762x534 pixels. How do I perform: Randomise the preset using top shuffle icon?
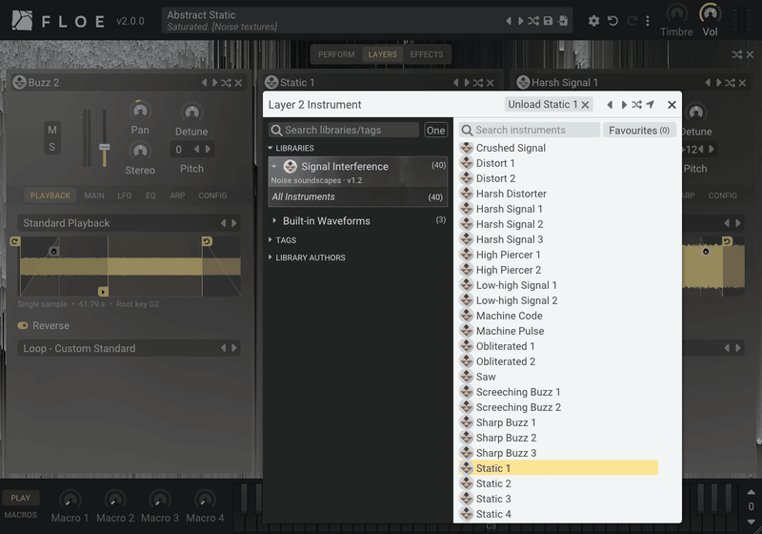click(533, 21)
